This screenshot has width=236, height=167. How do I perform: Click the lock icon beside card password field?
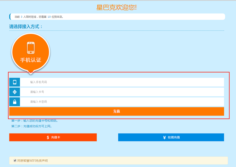pos(14,102)
